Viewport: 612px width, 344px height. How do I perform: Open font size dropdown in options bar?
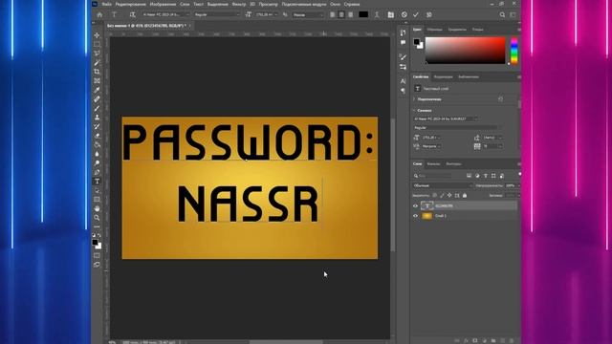click(267, 14)
